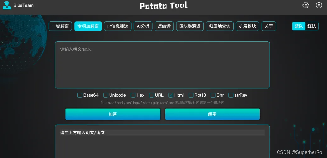Screen dimensions: 327x158
Task: Check the strRev option
Action: point(231,95)
